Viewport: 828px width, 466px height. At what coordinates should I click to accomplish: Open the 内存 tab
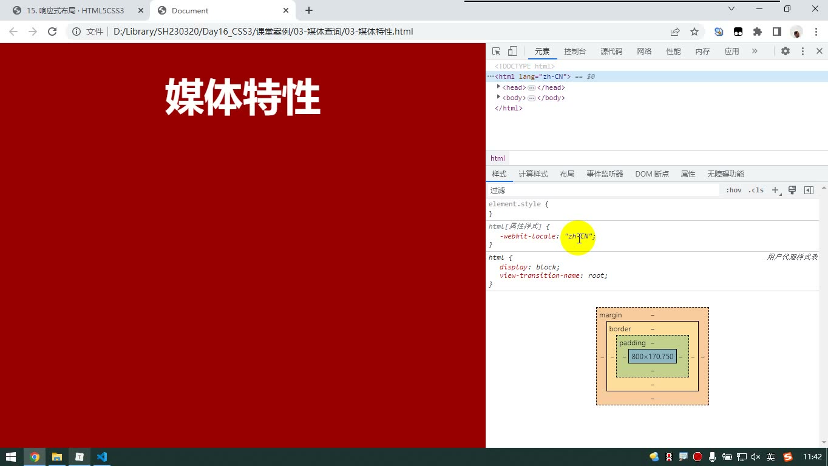[702, 52]
